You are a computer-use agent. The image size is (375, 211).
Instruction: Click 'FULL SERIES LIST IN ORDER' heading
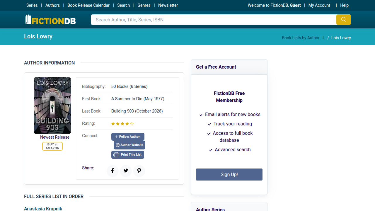(54, 196)
